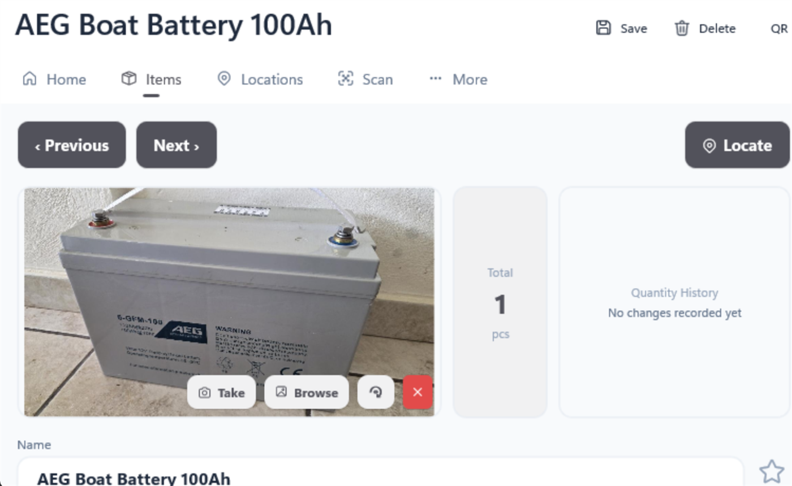Click the Quantity History panel
Image resolution: width=792 pixels, height=486 pixels.
coord(674,302)
